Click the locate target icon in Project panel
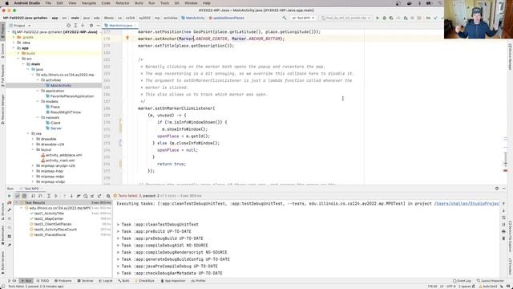This screenshot has width=513, height=289. (x=68, y=25)
